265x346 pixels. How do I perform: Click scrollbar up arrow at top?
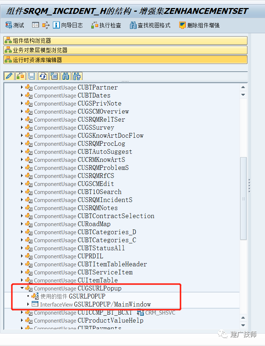click(x=243, y=87)
